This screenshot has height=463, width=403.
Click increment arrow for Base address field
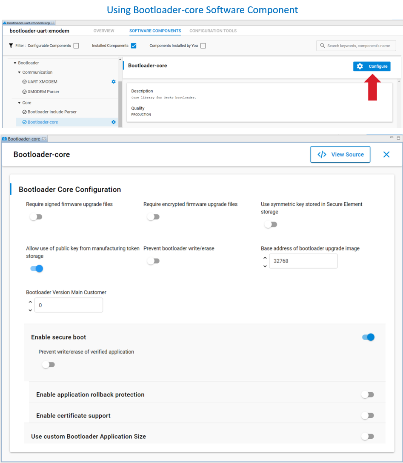click(265, 258)
